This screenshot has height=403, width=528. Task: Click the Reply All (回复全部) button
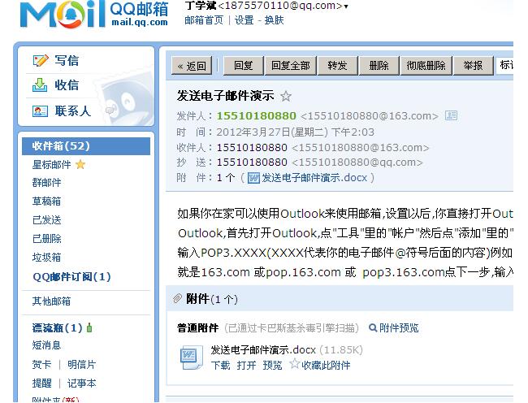tap(290, 66)
